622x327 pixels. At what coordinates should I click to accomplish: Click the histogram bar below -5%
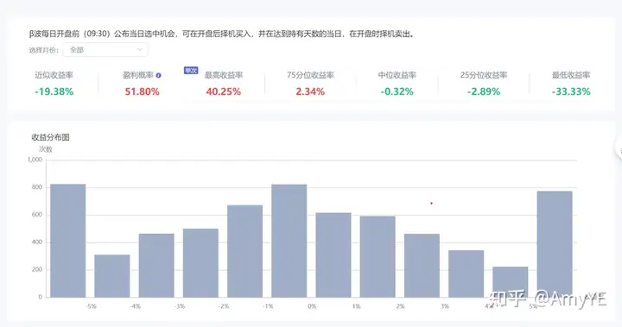pyautogui.click(x=68, y=241)
